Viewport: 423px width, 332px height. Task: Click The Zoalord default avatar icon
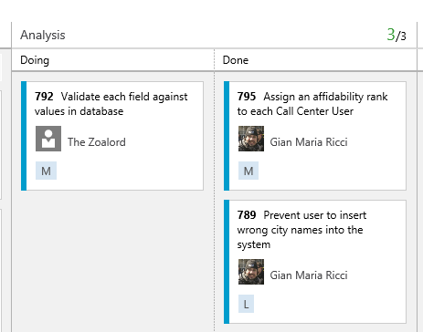pyautogui.click(x=48, y=139)
